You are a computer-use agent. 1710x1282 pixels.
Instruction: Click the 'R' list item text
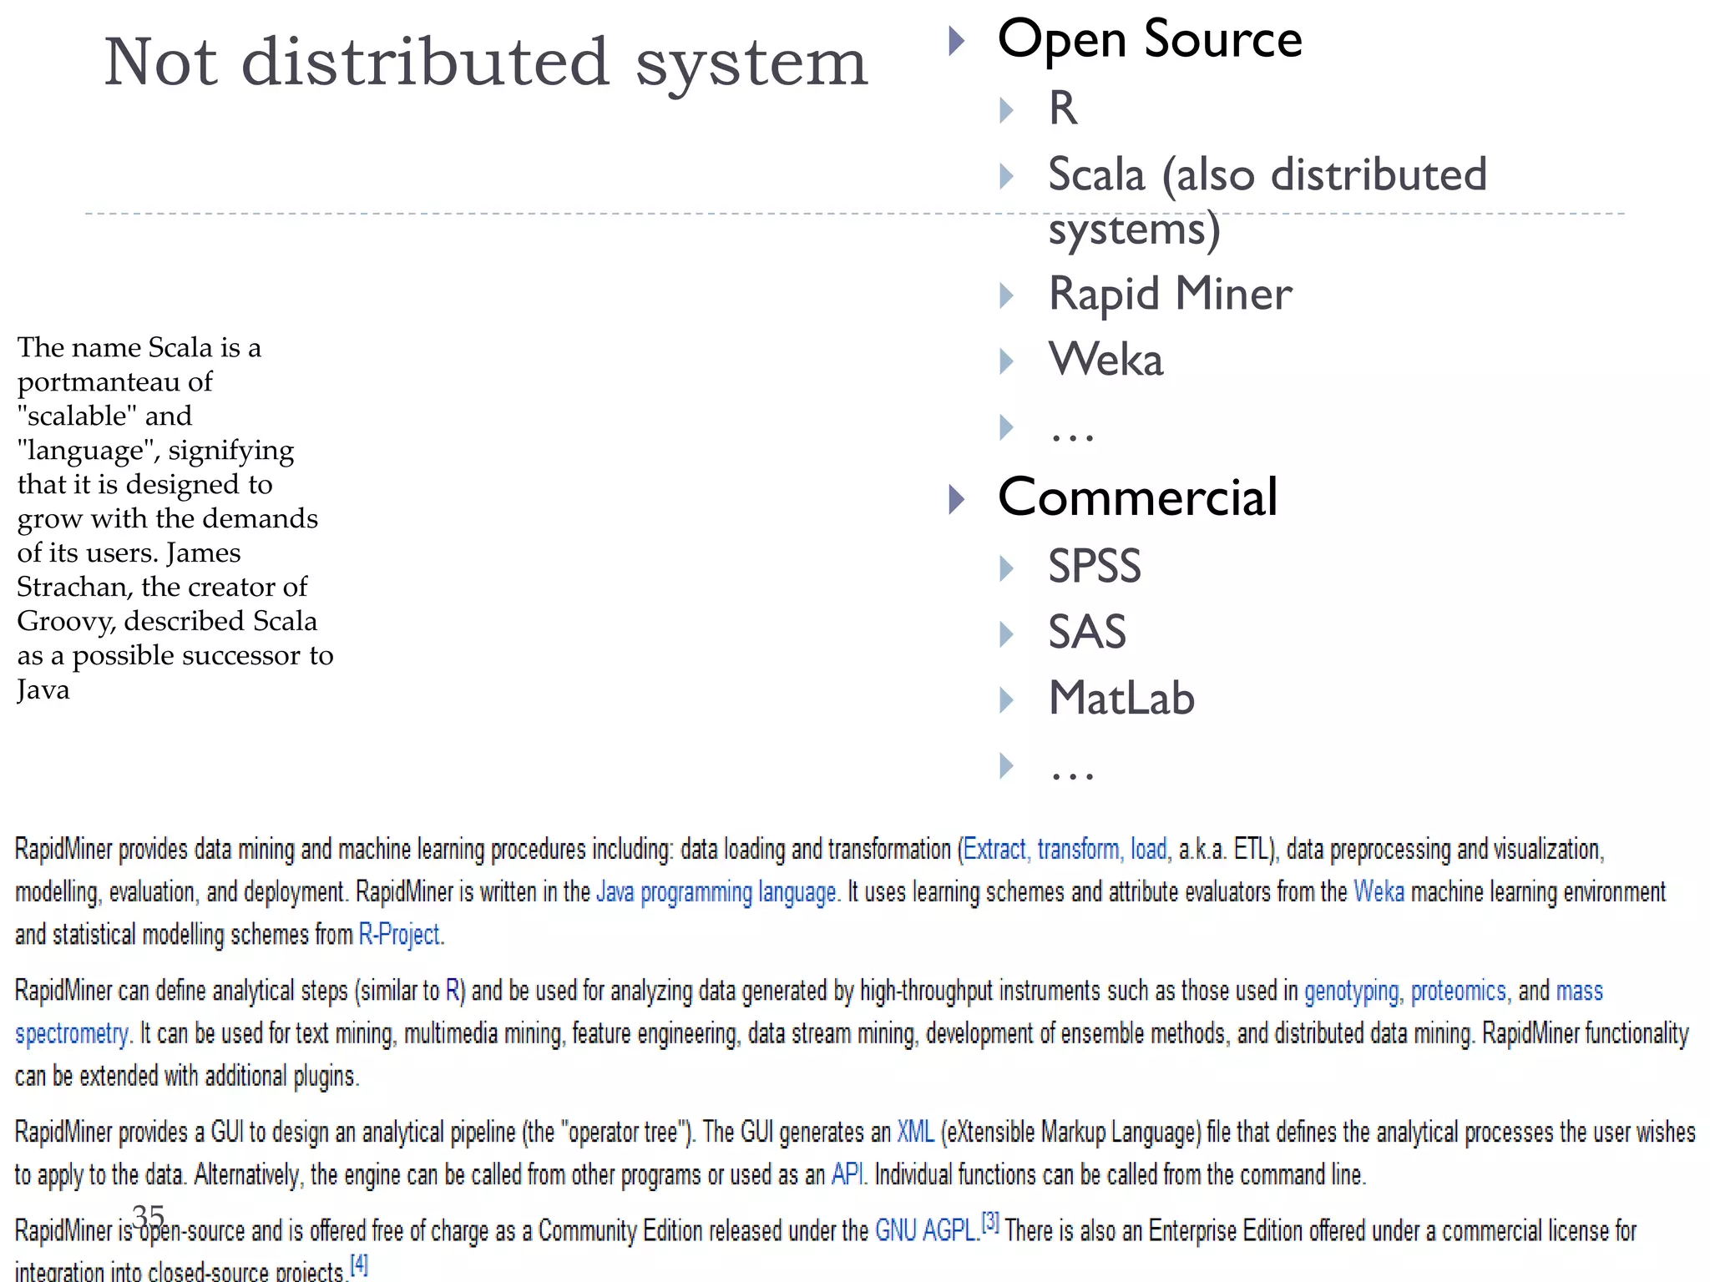coord(1063,108)
